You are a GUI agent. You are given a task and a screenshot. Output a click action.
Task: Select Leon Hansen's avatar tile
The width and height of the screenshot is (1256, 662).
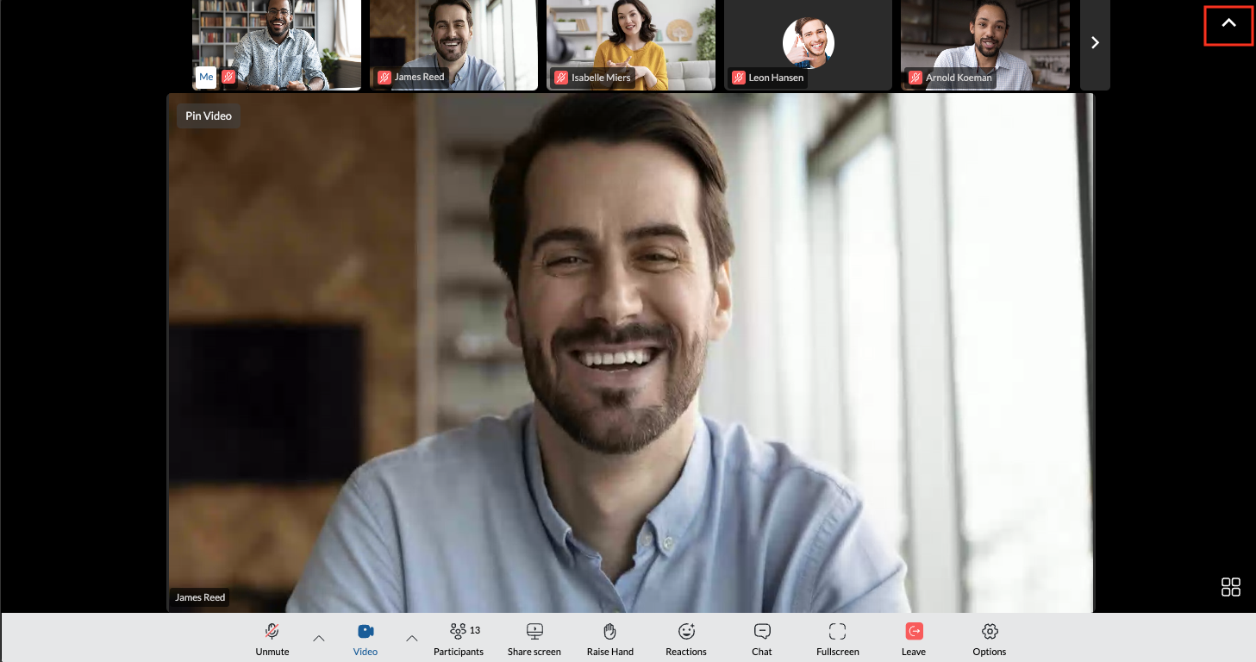(x=808, y=43)
